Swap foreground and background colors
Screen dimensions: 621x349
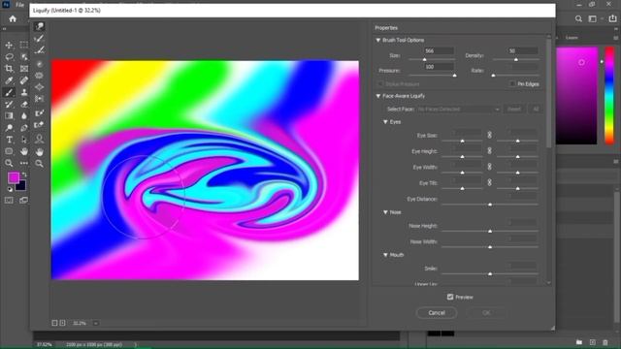tap(24, 174)
